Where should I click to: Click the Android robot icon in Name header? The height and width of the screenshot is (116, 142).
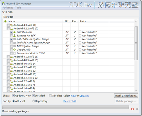5,21
